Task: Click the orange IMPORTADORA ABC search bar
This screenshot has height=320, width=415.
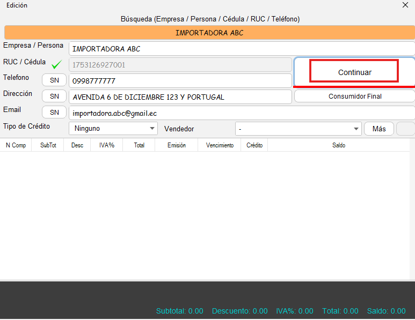Action: pyautogui.click(x=209, y=33)
